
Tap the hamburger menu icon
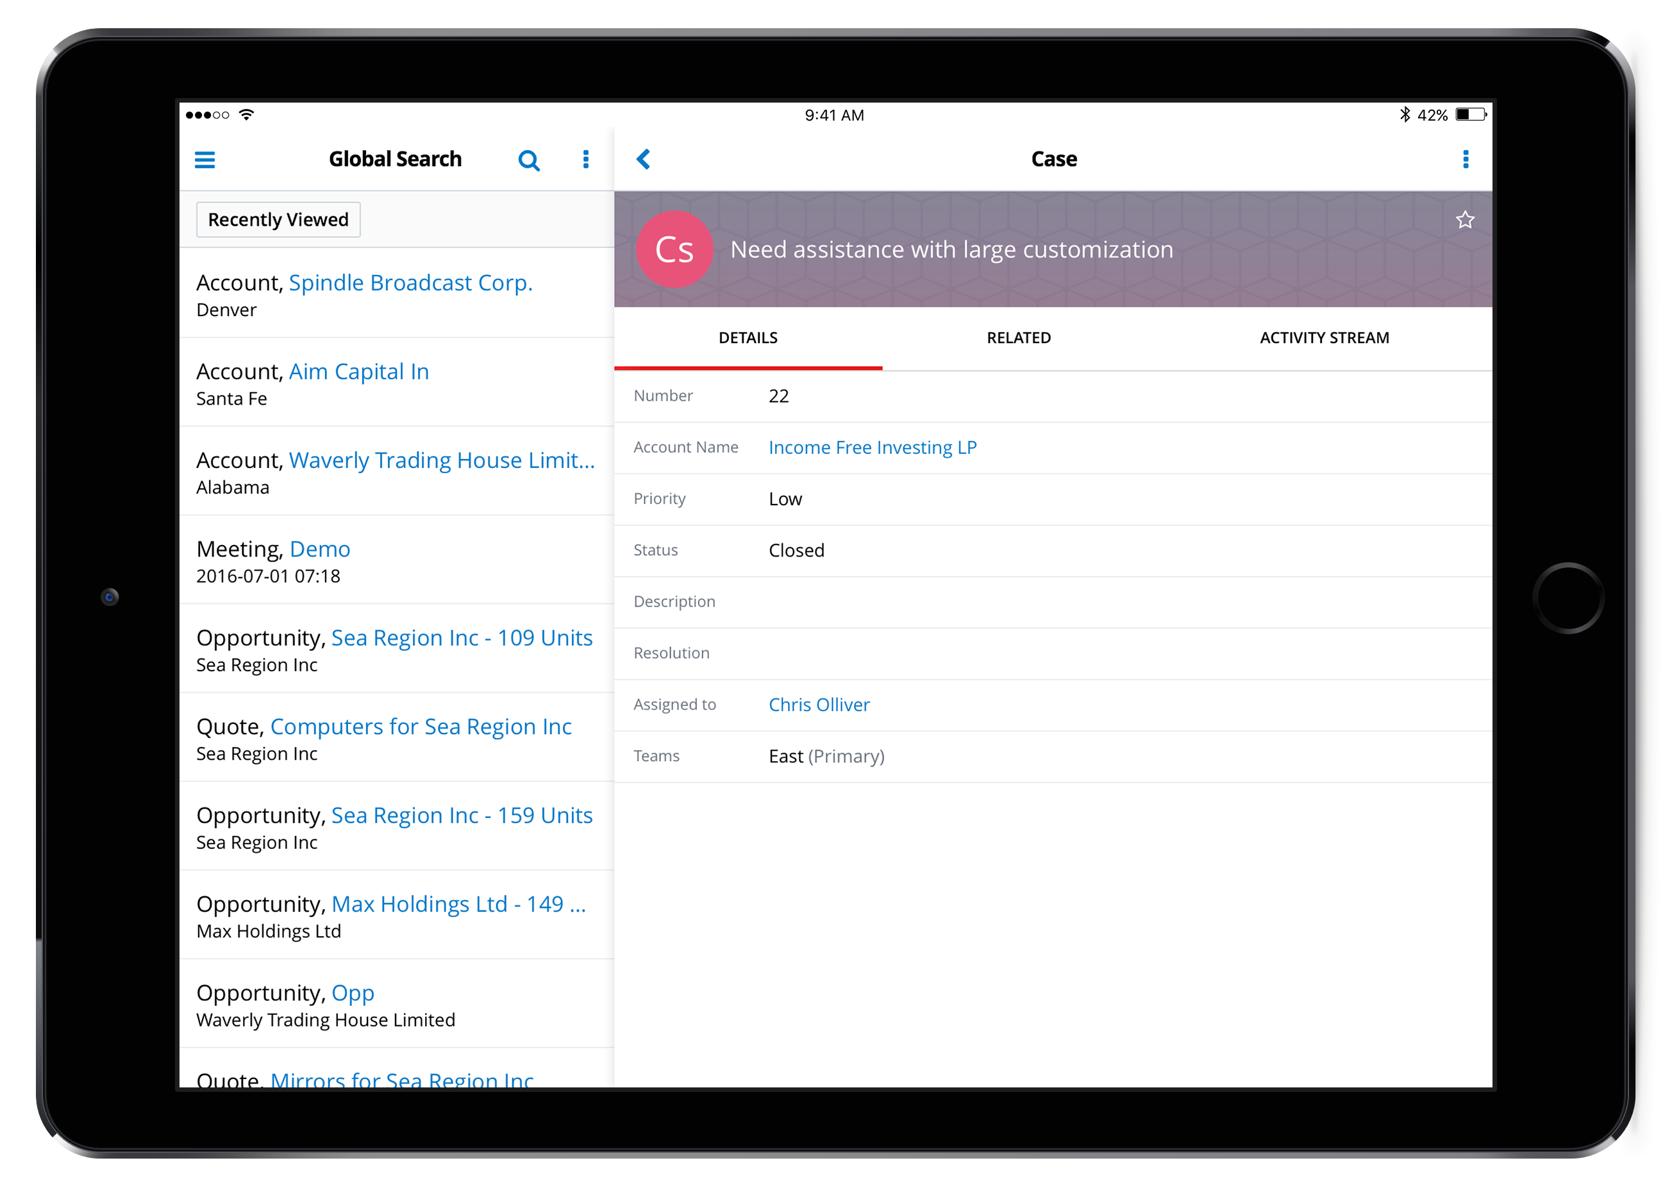click(205, 160)
